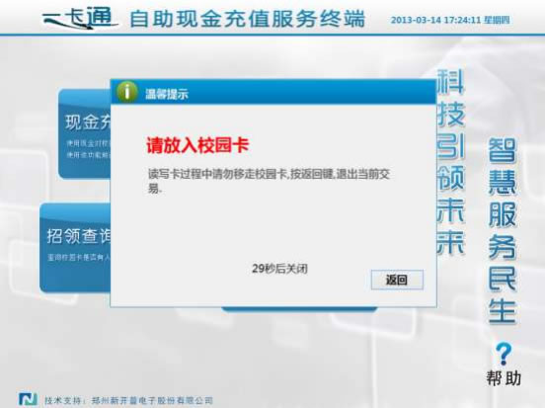
Task: Click the 返回 button in the dialog
Action: (x=397, y=280)
